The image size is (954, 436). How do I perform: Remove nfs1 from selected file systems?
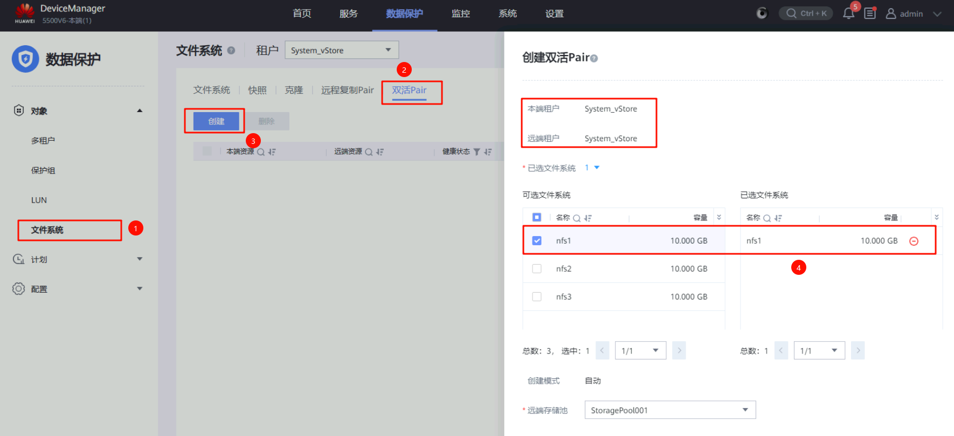point(914,241)
